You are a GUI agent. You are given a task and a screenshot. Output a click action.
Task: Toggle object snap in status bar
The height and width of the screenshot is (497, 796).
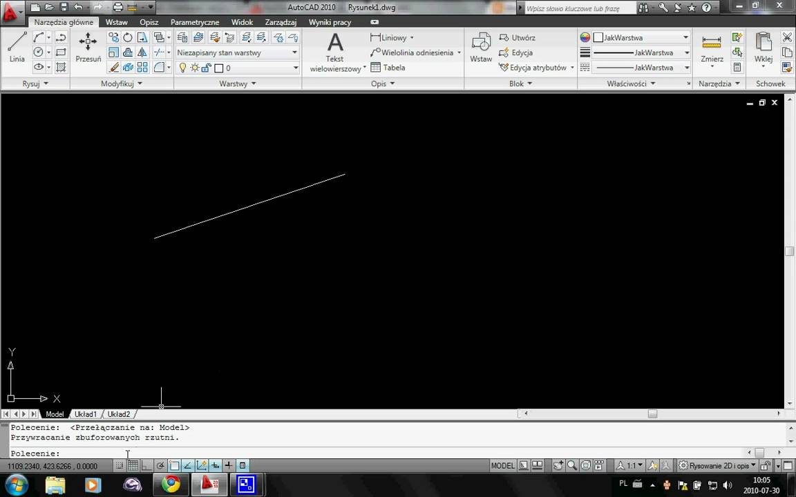point(174,465)
